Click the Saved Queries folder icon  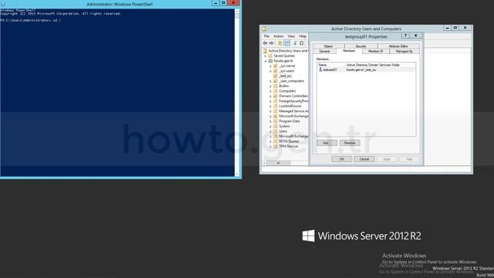270,56
